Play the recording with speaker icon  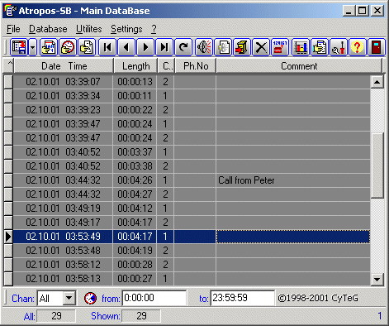coord(204,47)
